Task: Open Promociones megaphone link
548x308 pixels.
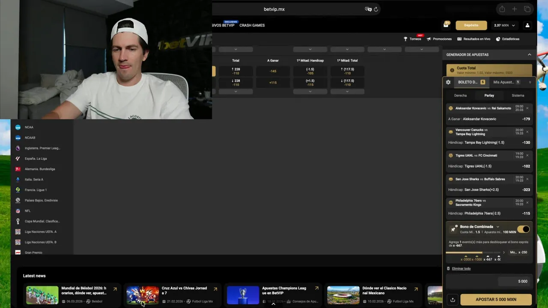Action: click(439, 39)
